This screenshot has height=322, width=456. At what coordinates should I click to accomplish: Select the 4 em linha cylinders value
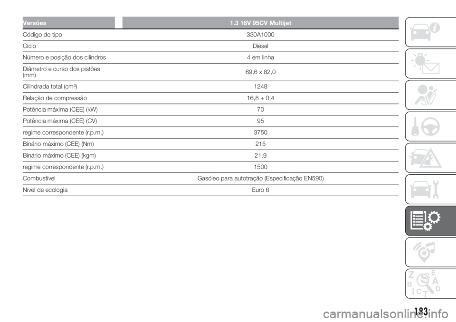click(x=260, y=57)
